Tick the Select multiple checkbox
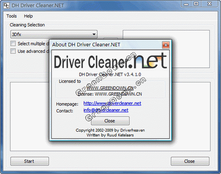The width and height of the screenshot is (221, 174). (x=13, y=44)
